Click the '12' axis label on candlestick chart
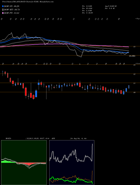This screenshot has width=140, height=185. pos(134,74)
